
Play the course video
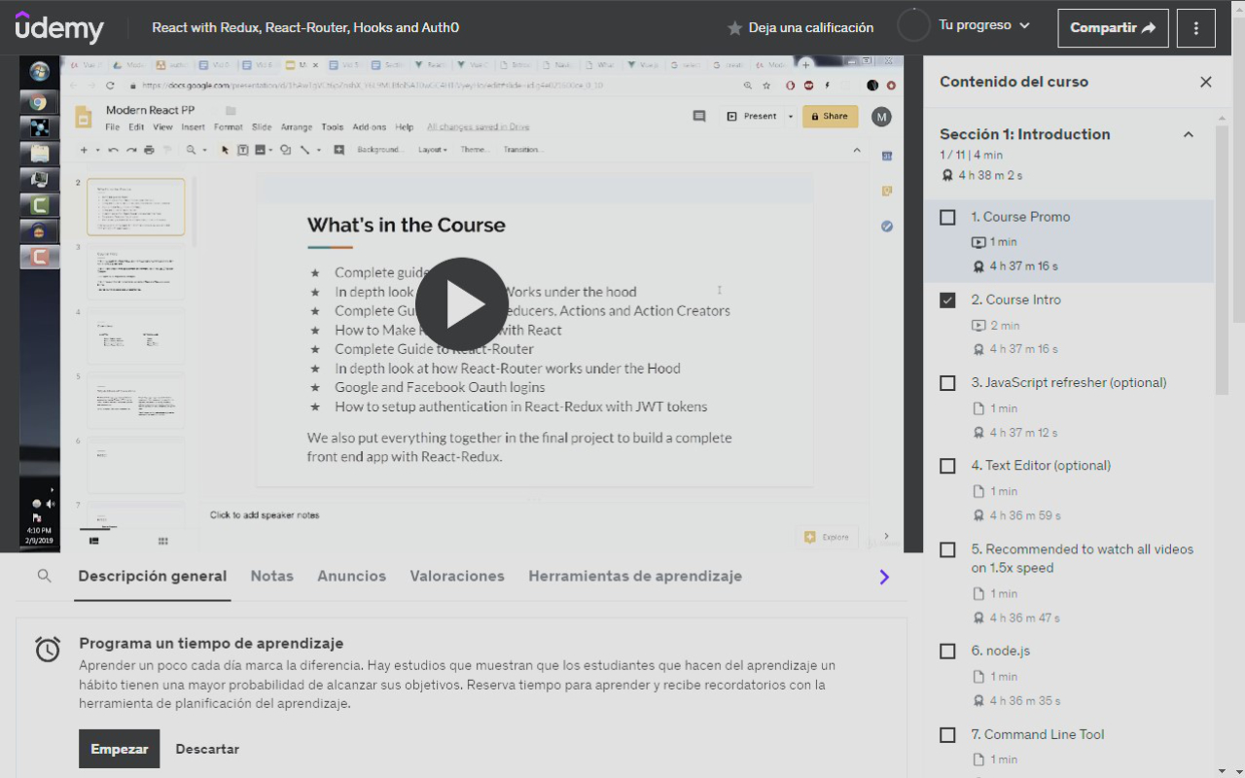tap(462, 305)
